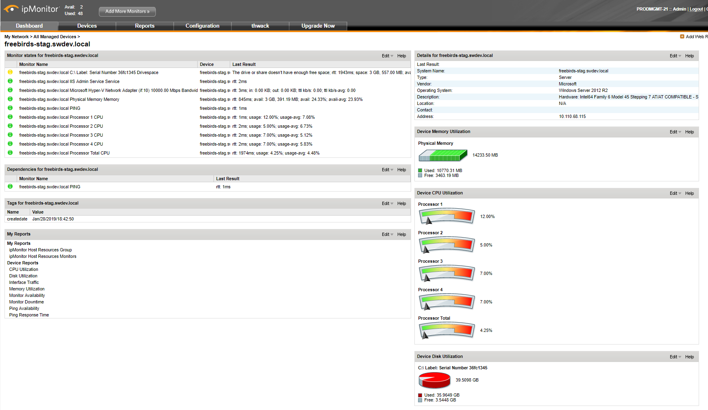This screenshot has width=708, height=410.
Task: Open the Configuration tab
Action: pos(203,26)
